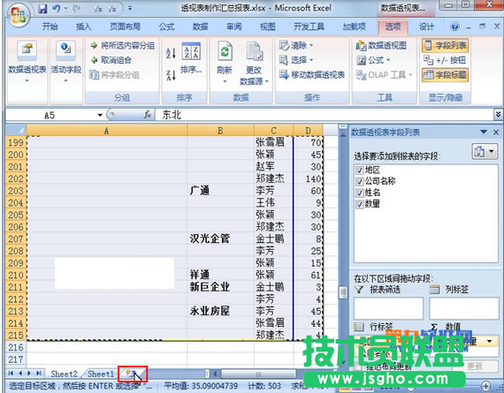Select row 216 header
The image size is (504, 393).
[x=16, y=347]
